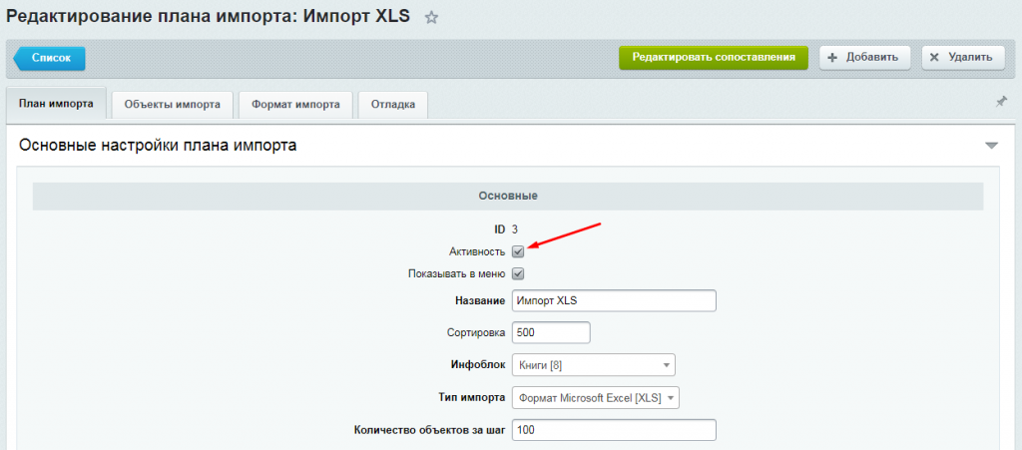The width and height of the screenshot is (1022, 450).
Task: Open the Инфоблок dropdown
Action: pos(594,365)
